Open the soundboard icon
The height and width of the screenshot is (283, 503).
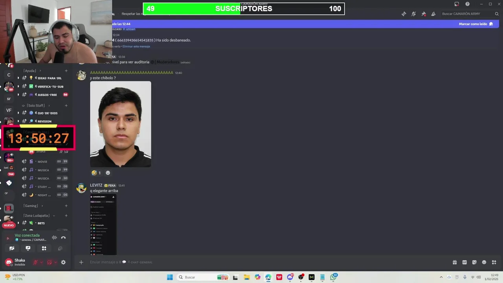coord(60,248)
